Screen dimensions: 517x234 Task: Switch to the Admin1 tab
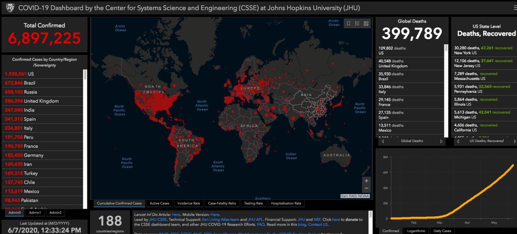coord(35,213)
